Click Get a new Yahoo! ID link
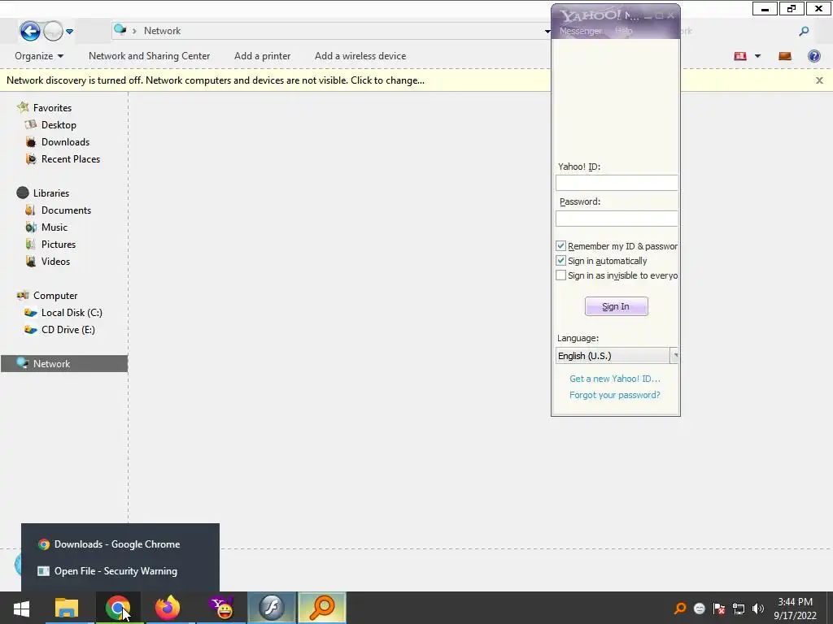This screenshot has height=624, width=833. [x=615, y=379]
